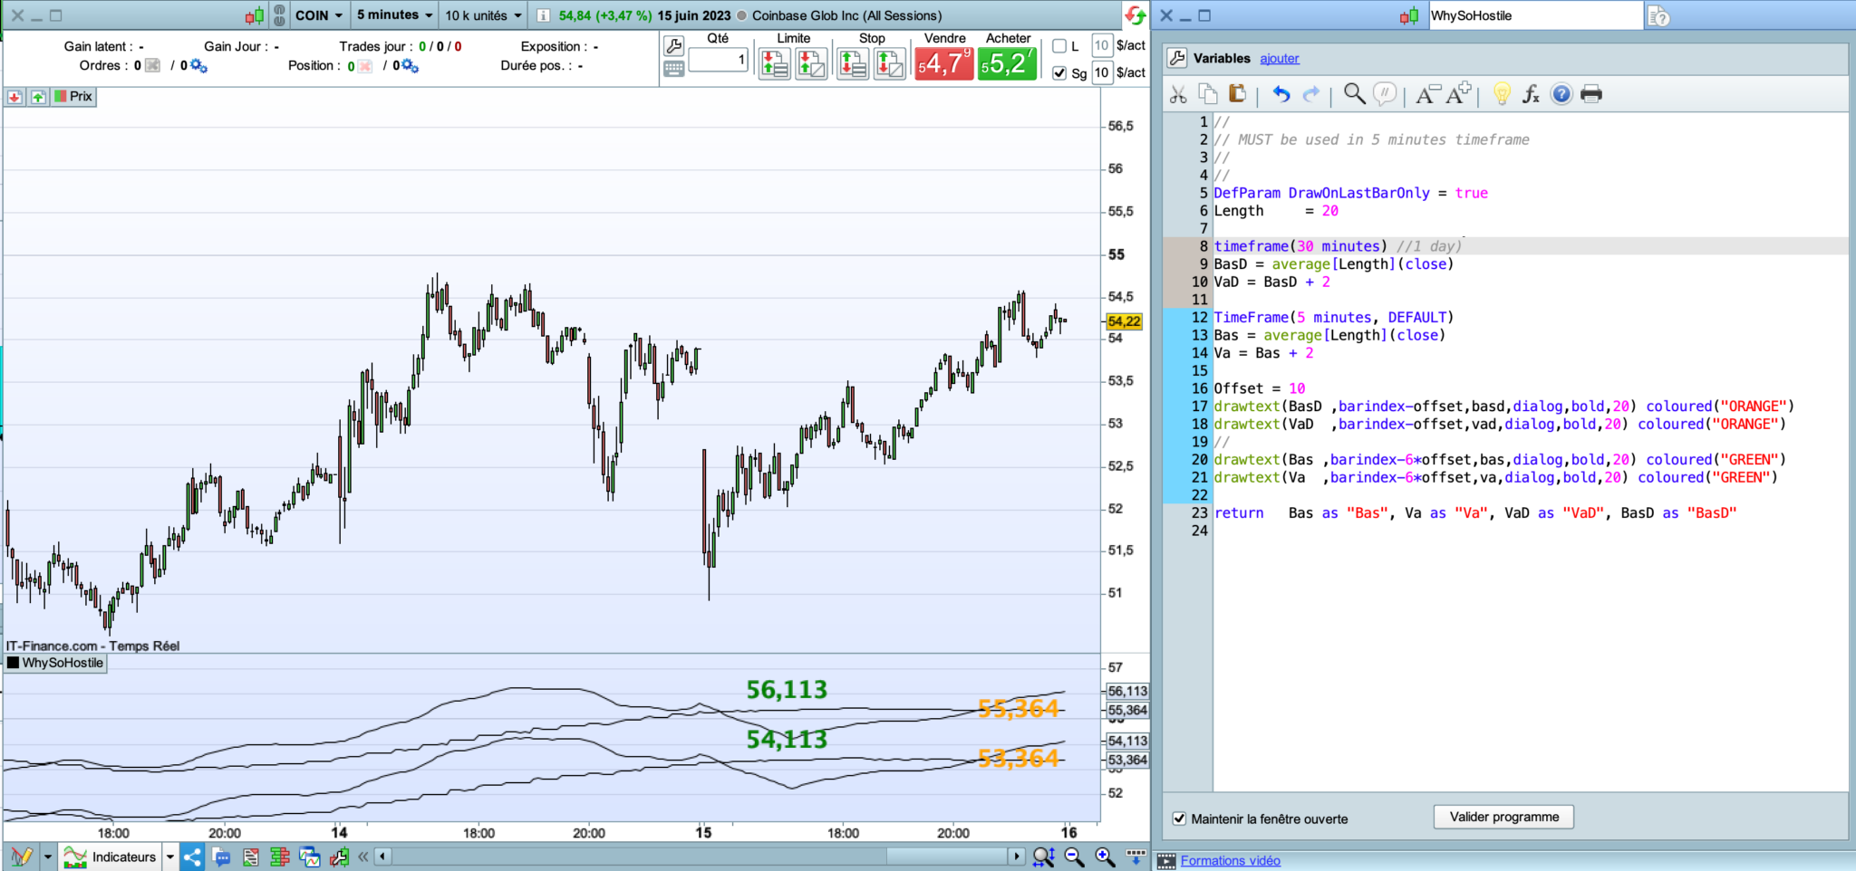Open the COIN ticker dropdown

(319, 15)
